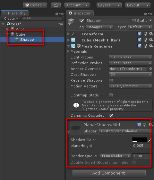
Task: Click the Shadow Color eyedropper icon
Action: [x=150, y=140]
